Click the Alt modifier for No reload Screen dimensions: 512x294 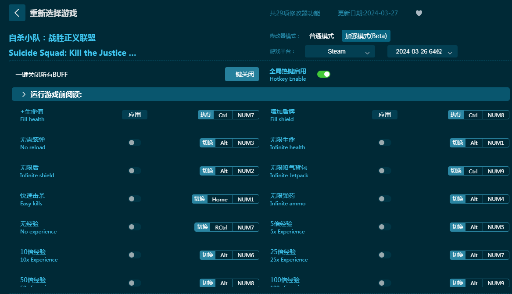tap(224, 143)
